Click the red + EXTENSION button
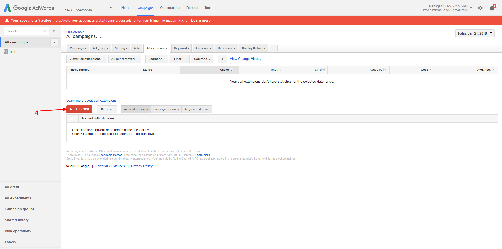The height and width of the screenshot is (249, 502). click(x=79, y=109)
